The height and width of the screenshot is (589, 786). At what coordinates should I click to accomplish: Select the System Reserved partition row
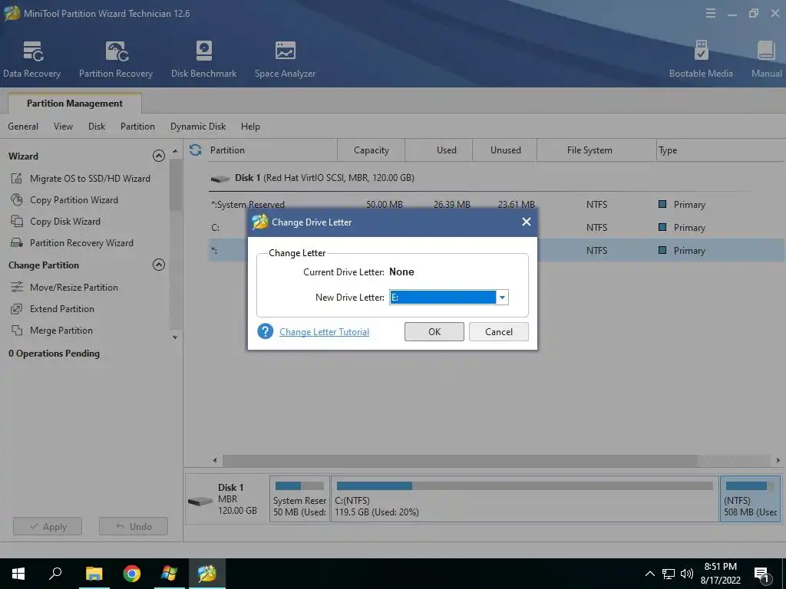click(x=497, y=204)
